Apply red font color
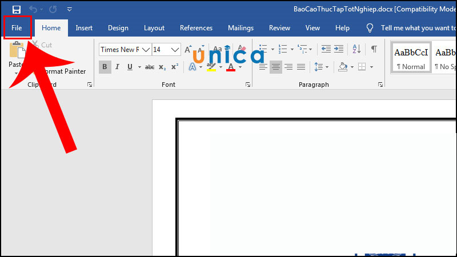 [231, 67]
